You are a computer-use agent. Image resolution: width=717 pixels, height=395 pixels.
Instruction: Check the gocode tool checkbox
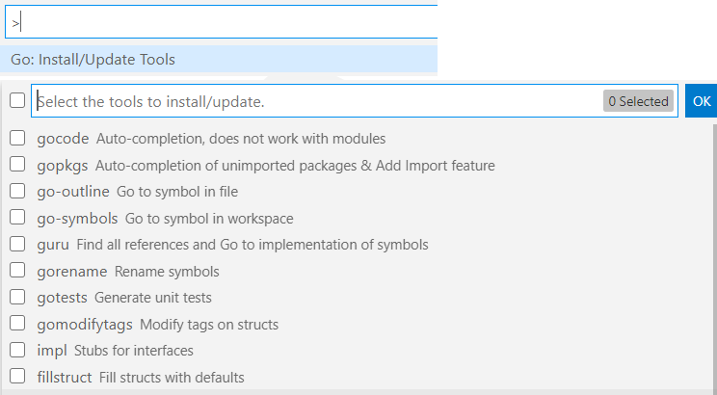coord(17,138)
